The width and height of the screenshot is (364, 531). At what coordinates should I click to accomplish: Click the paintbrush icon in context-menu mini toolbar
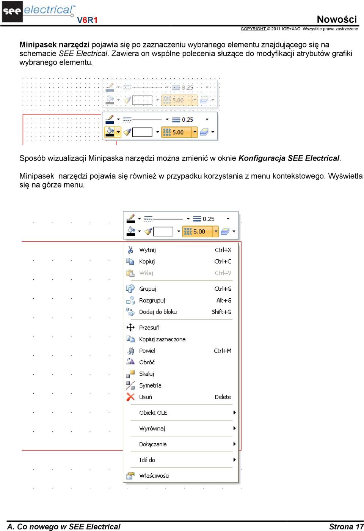click(x=148, y=231)
